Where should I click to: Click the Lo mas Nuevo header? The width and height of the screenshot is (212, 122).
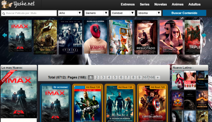tap(19, 68)
